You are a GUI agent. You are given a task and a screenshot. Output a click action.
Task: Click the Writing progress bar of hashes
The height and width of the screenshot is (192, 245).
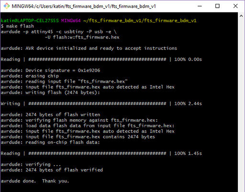click(x=97, y=104)
